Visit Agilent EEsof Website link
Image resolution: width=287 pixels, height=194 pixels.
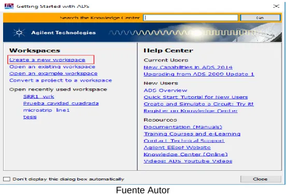pos(177,147)
